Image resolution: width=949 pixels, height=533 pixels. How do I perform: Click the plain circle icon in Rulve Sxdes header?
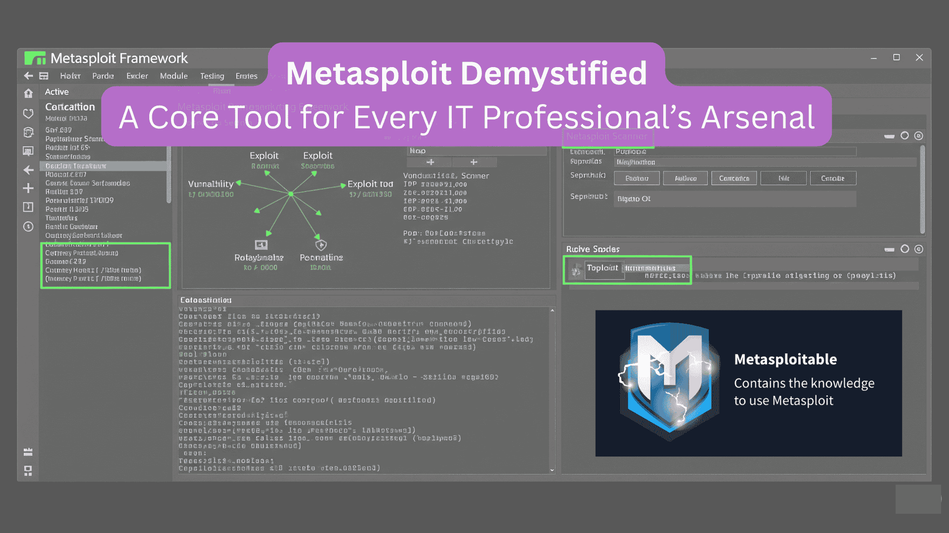click(905, 249)
